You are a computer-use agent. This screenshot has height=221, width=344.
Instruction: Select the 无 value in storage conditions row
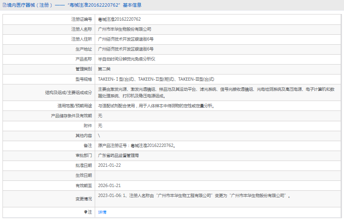pyautogui.click(x=100, y=116)
